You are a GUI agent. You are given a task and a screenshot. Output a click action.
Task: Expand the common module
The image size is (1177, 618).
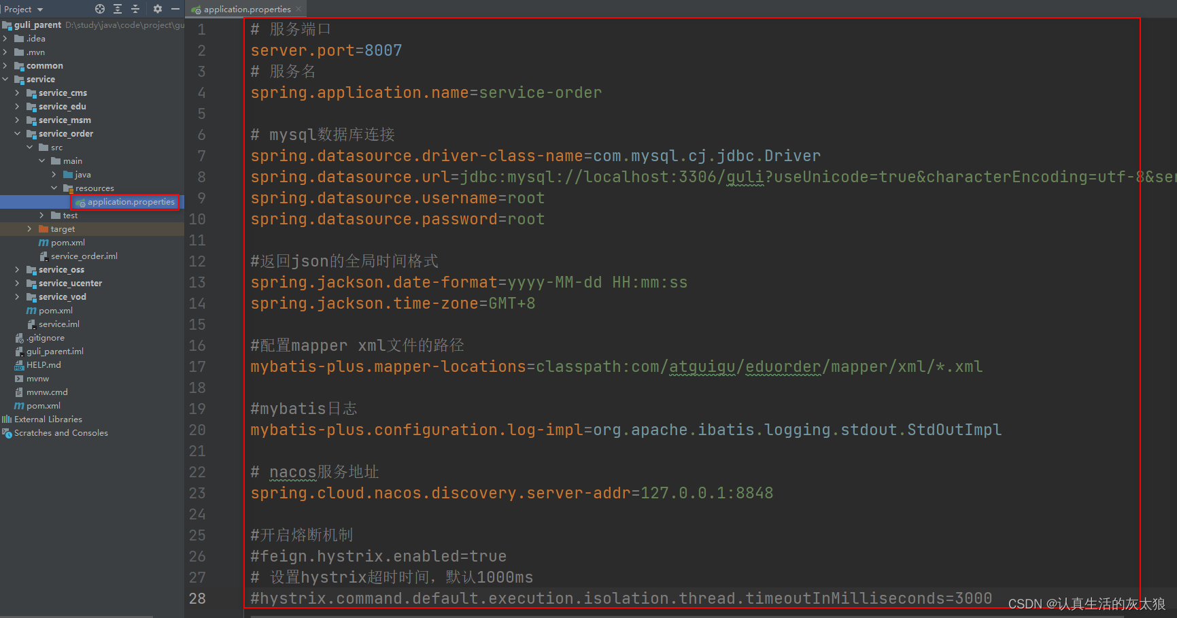[x=5, y=66]
